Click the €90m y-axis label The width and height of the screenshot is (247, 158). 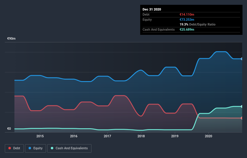[11, 38]
